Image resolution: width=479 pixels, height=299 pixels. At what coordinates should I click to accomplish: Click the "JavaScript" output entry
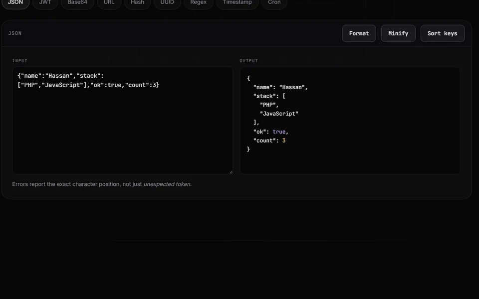point(279,114)
